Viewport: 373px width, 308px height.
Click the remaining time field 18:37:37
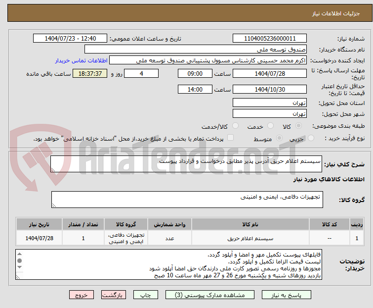[x=90, y=73]
